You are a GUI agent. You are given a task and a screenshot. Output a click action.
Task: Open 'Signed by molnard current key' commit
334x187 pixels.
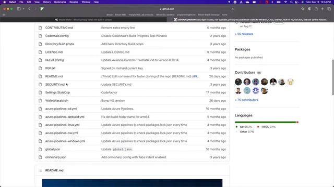click(122, 68)
